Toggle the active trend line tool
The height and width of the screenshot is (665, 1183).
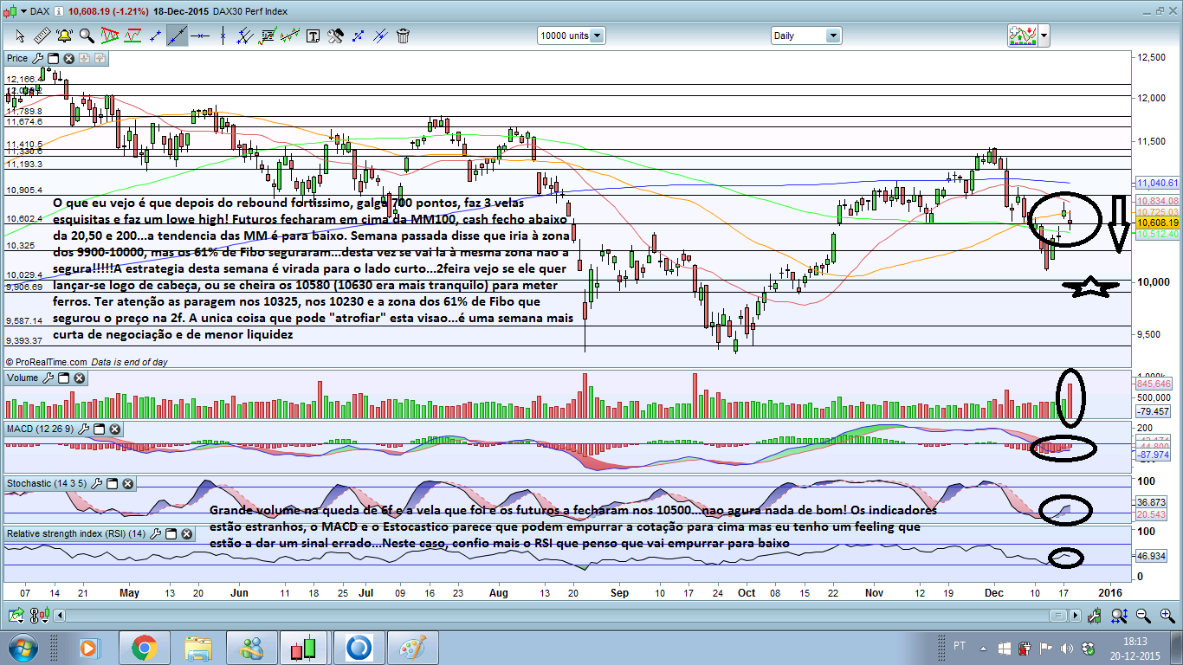(x=178, y=36)
